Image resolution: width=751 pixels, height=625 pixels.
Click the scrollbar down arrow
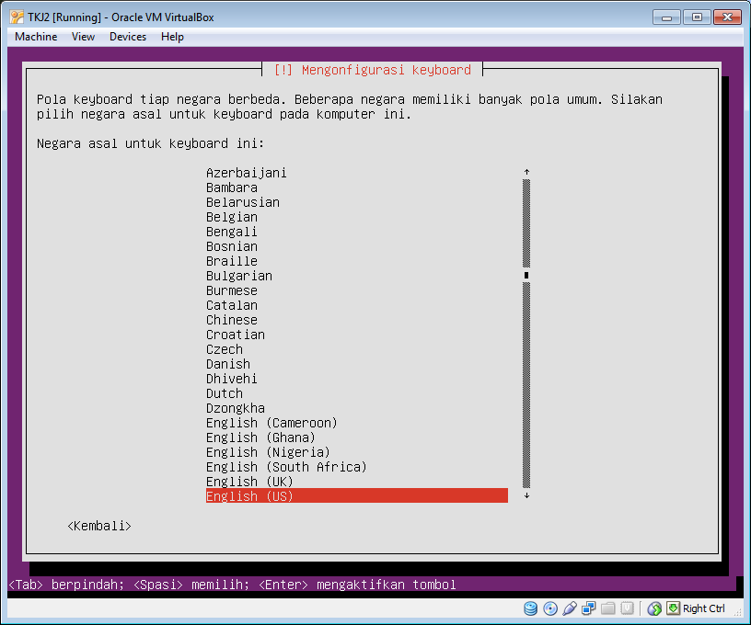pos(526,496)
